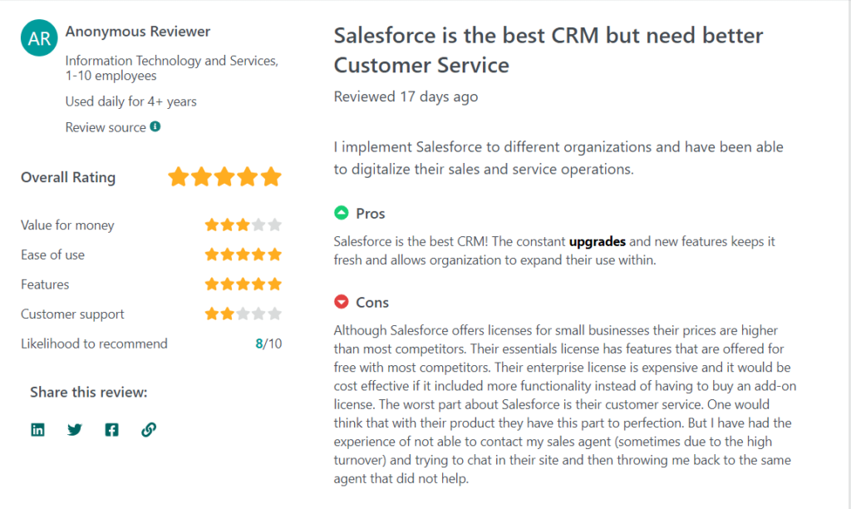Click the bold 'upgrades' keyword
Screen dimensions: 851x509
pyautogui.click(x=597, y=241)
